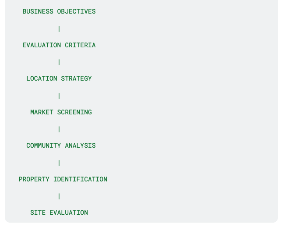Viewport: 285px width, 227px height.
Task: Click the word MARKET
Action: click(42, 112)
